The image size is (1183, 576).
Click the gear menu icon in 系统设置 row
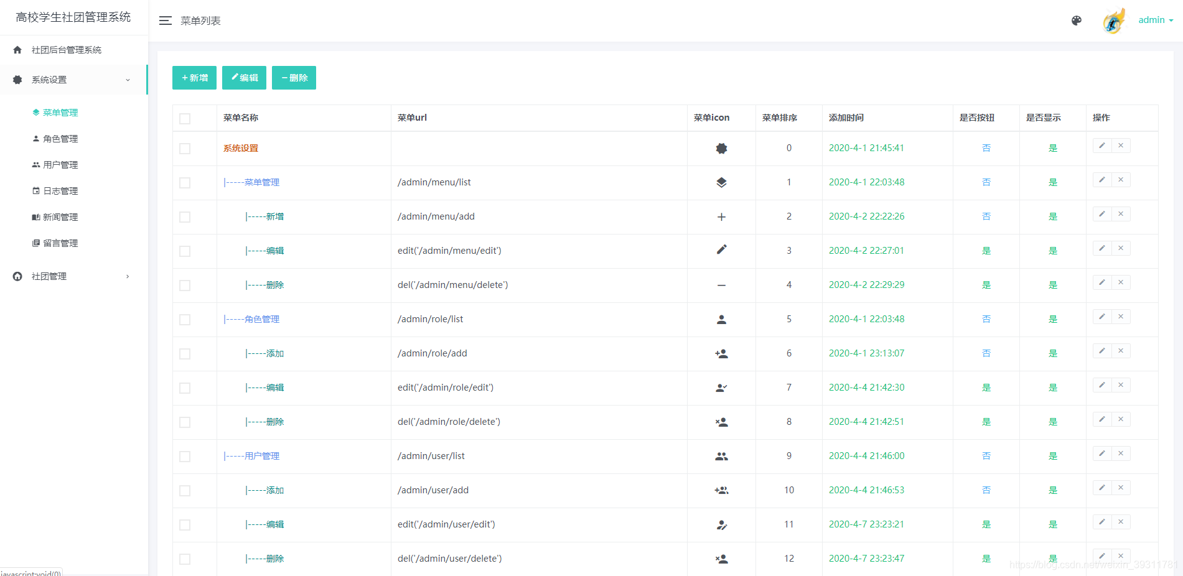(721, 149)
